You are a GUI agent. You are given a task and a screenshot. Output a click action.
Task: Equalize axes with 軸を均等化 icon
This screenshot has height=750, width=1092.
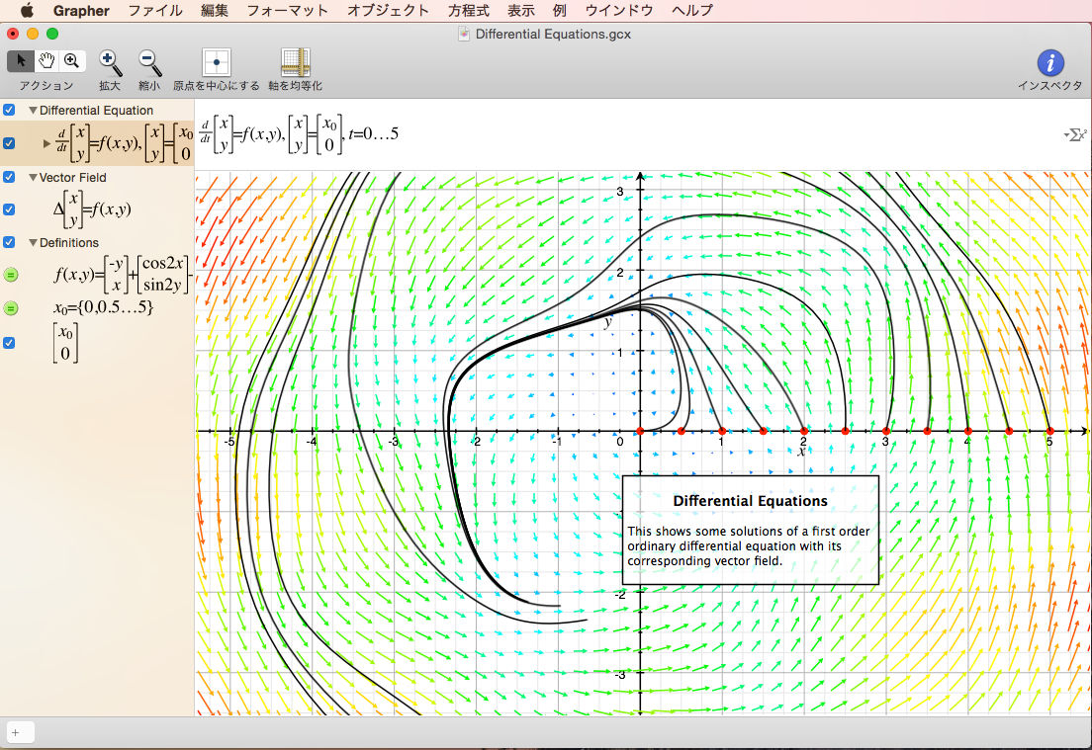(295, 63)
